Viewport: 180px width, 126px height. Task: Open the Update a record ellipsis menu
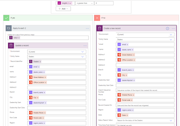(85, 46)
